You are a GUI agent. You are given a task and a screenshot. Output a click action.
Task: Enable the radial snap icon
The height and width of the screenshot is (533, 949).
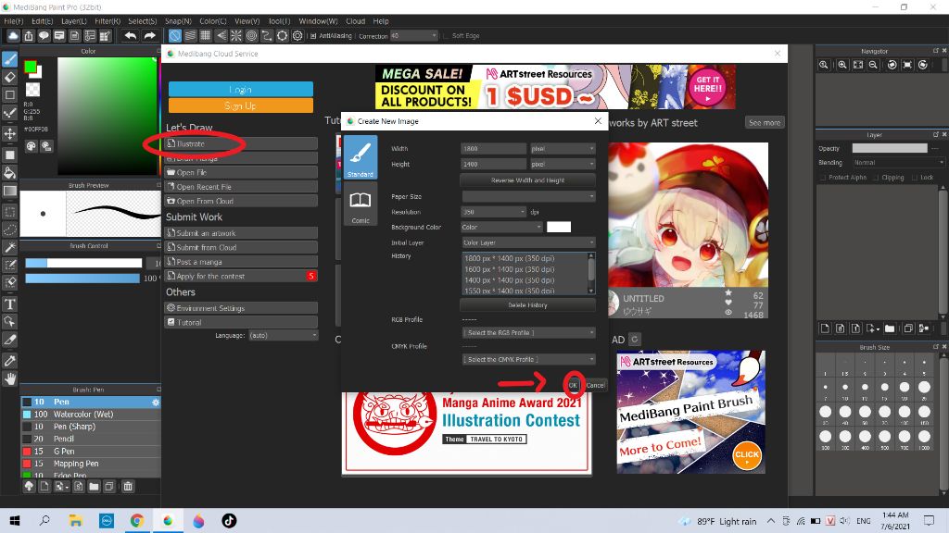point(236,36)
